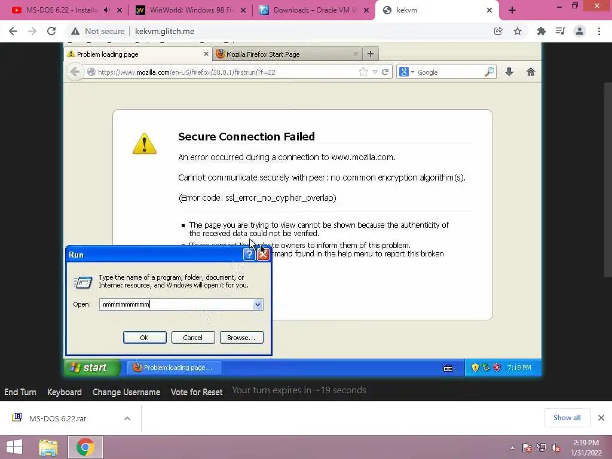The height and width of the screenshot is (459, 612).
Task: Click Cancel in the Run dialog
Action: (x=193, y=338)
